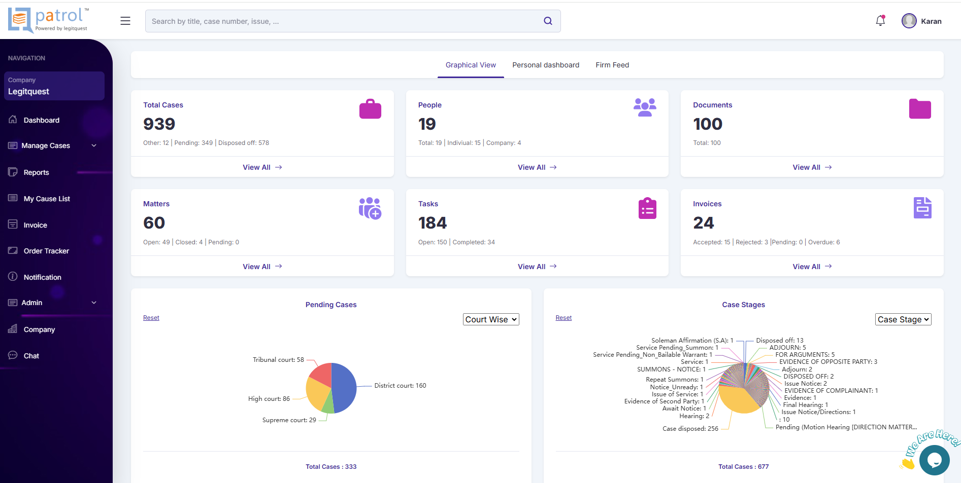The width and height of the screenshot is (961, 483).
Task: Reset the Pending Cases chart
Action: [151, 318]
